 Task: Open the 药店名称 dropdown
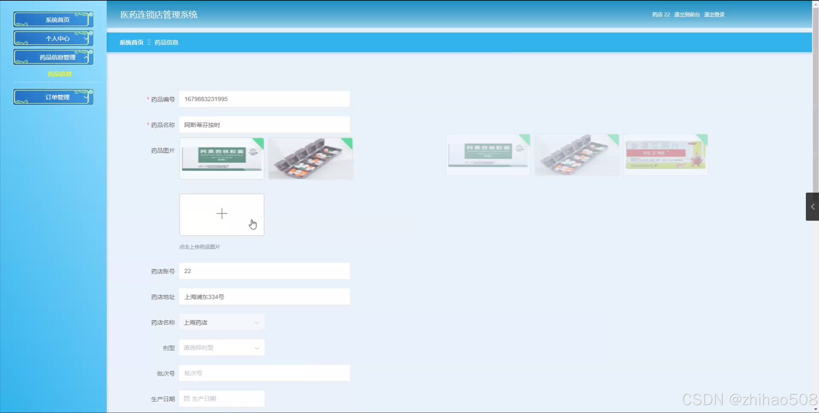(x=221, y=322)
